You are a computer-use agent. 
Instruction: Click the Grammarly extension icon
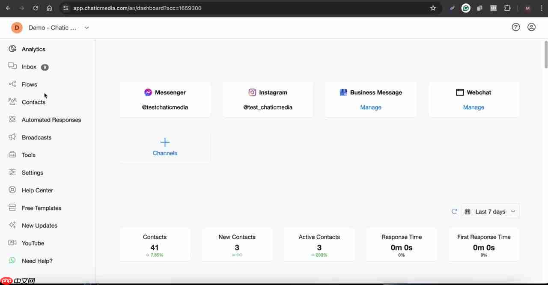(466, 8)
